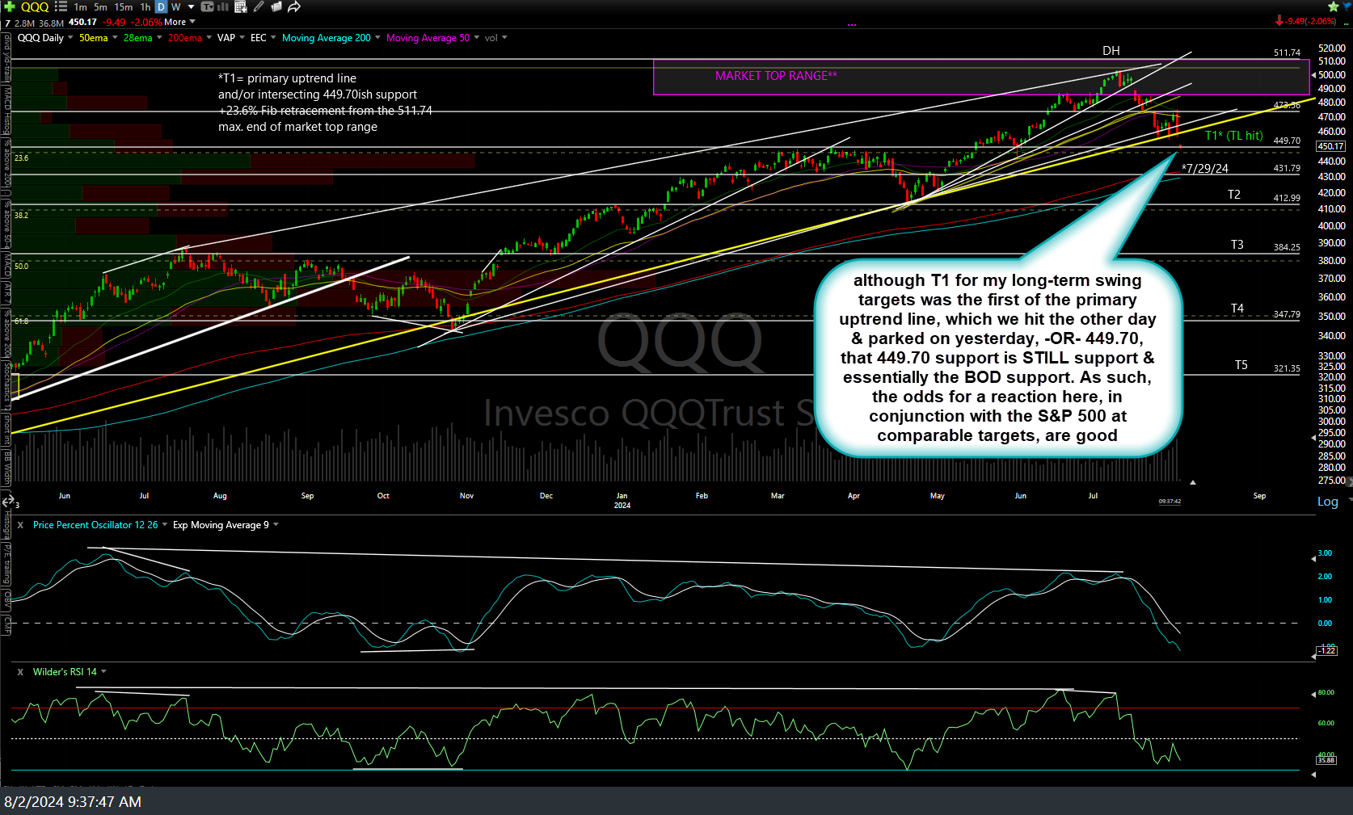
Task: Click the T3 target label
Action: pyautogui.click(x=1237, y=245)
